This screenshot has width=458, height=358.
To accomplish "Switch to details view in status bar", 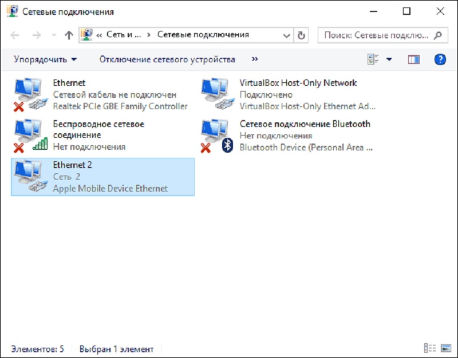I will [430, 348].
